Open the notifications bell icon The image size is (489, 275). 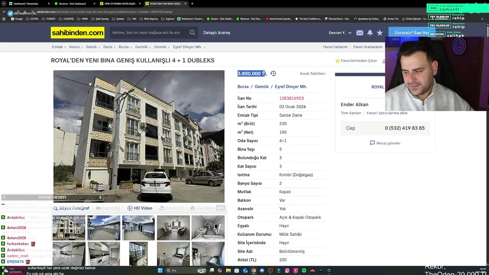pos(370,33)
